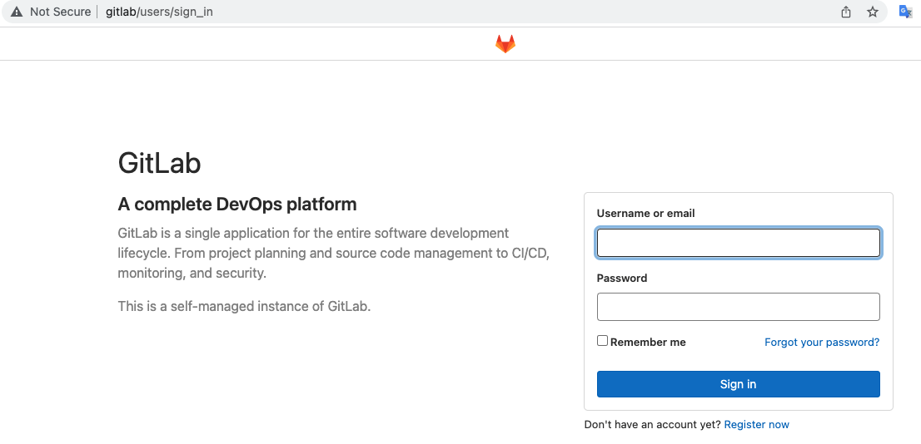Image resolution: width=921 pixels, height=444 pixels.
Task: Click the 'Not Secure' label text
Action: pos(61,12)
